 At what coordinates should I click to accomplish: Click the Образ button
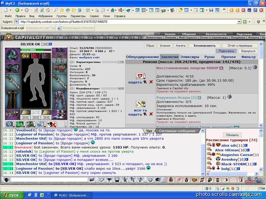[150, 46]
